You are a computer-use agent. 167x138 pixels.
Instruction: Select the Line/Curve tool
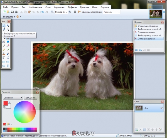tap(8, 58)
